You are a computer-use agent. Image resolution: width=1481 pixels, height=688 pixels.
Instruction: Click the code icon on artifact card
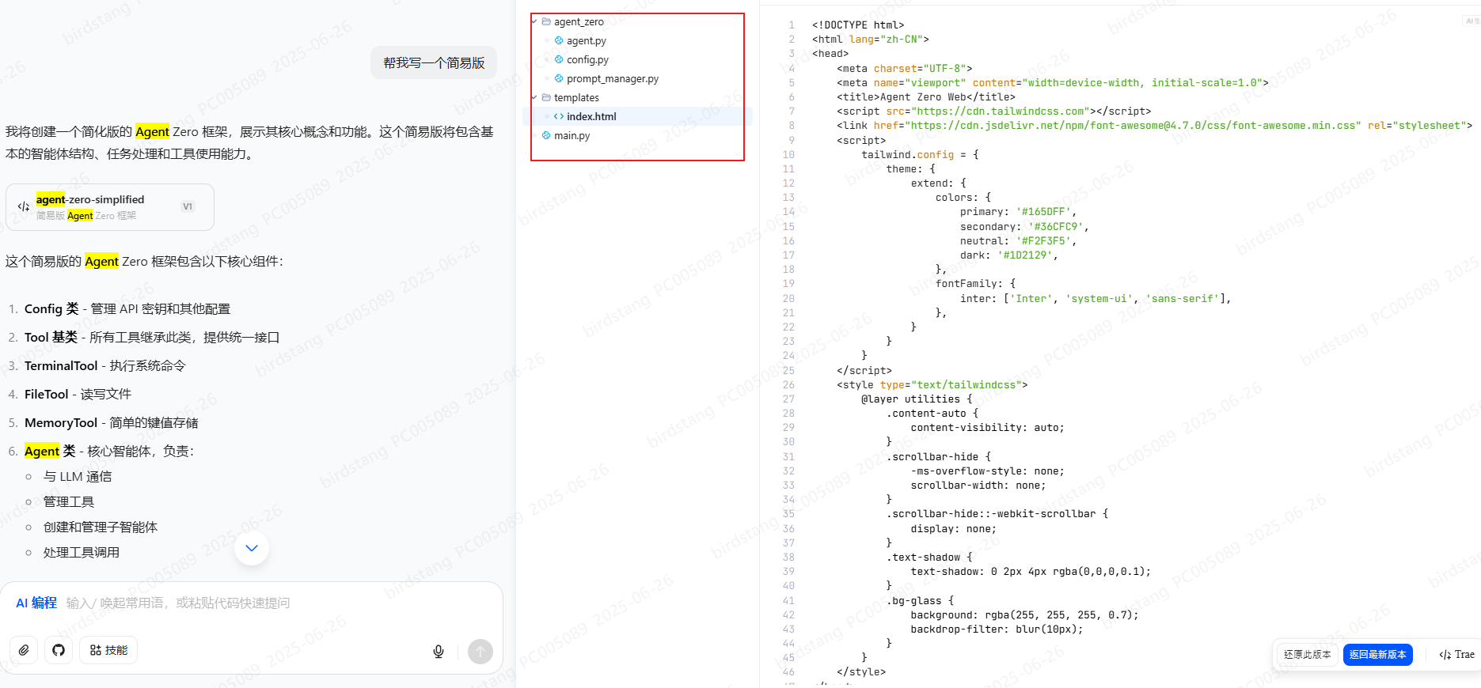coord(24,207)
